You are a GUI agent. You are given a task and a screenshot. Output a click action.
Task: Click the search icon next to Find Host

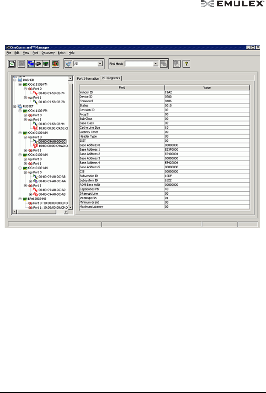coord(164,64)
